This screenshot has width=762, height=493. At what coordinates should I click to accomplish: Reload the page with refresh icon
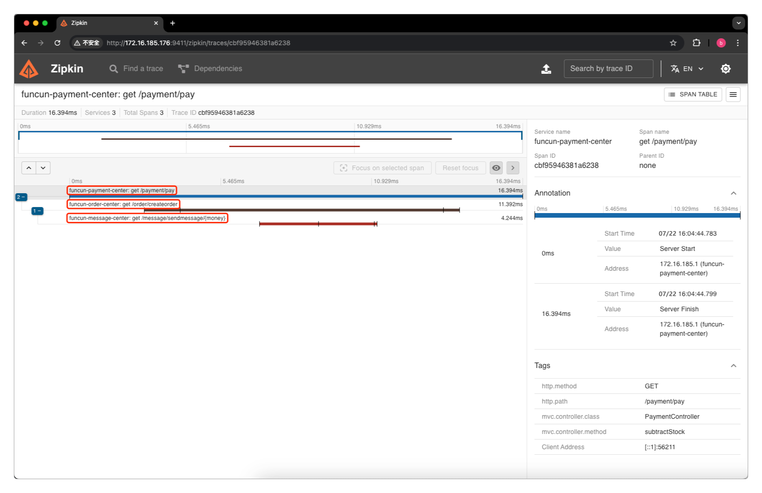57,43
